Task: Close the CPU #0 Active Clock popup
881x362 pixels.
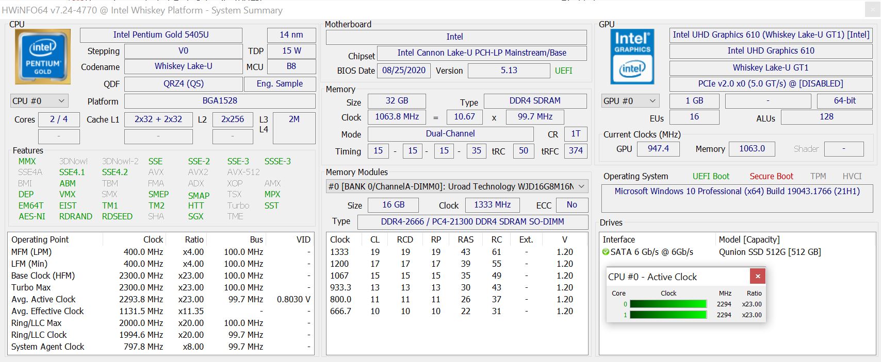Action: tap(757, 276)
